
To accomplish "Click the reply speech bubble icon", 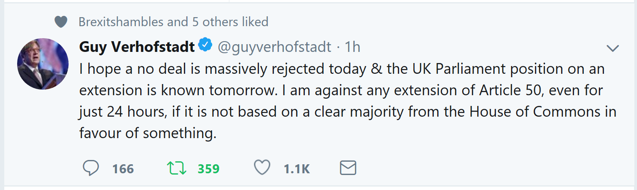I will (91, 168).
